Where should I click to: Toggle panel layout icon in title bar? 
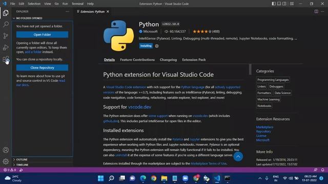click(279, 4)
